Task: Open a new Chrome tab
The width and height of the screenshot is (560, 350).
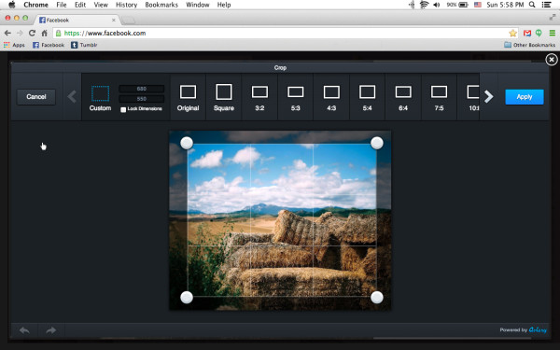Action: [129, 21]
